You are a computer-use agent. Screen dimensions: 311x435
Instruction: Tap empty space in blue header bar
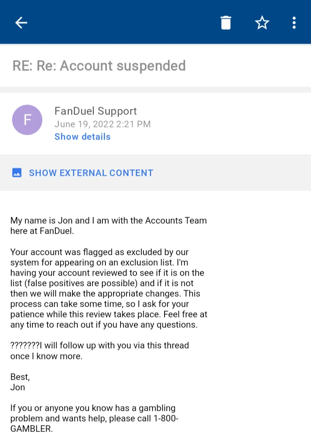(121, 22)
